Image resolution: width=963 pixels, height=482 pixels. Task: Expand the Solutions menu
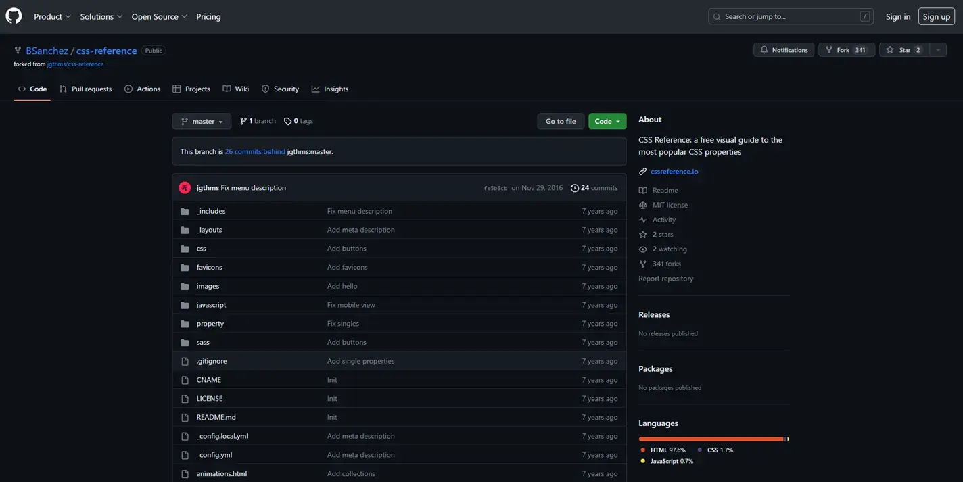101,16
